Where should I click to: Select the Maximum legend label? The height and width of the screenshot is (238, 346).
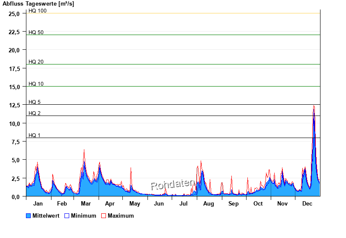121,215
